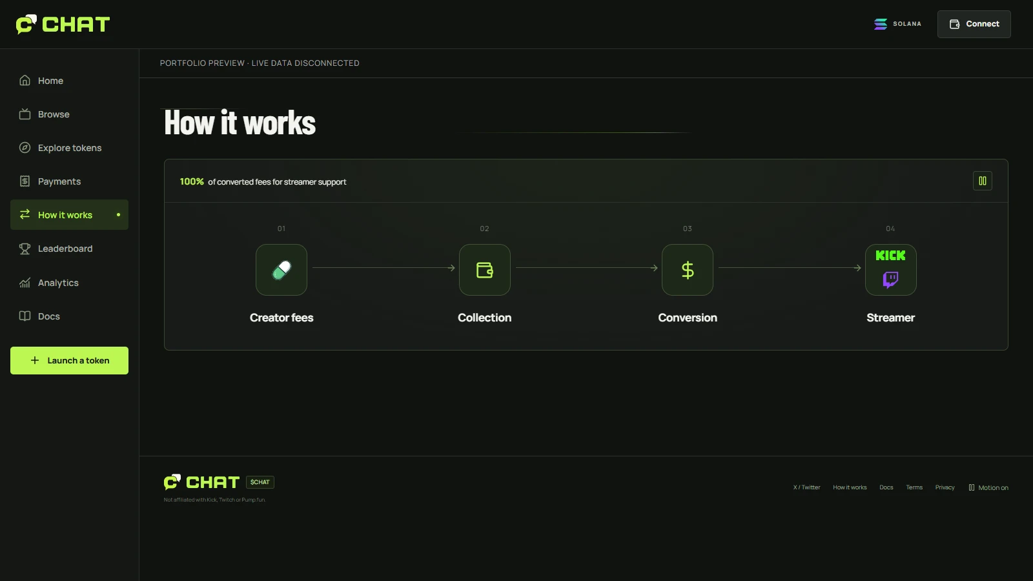Click the Launch a token button
This screenshot has height=581, width=1033.
pos(69,360)
